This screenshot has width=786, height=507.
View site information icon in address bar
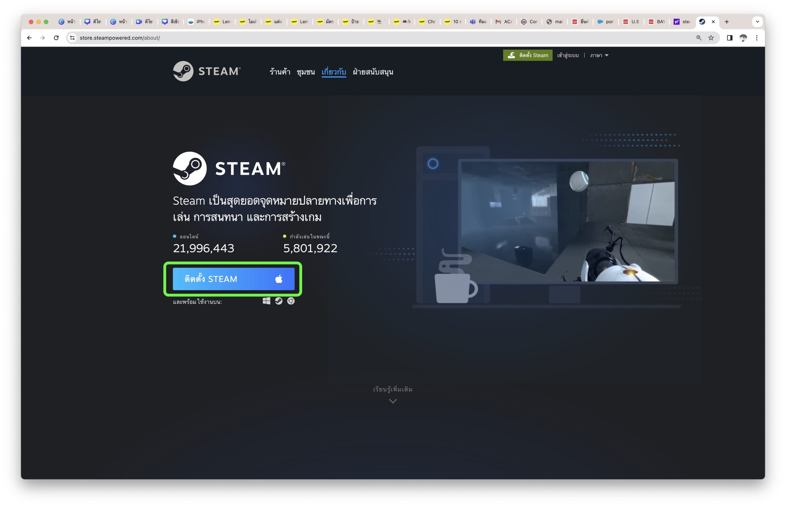coord(72,38)
